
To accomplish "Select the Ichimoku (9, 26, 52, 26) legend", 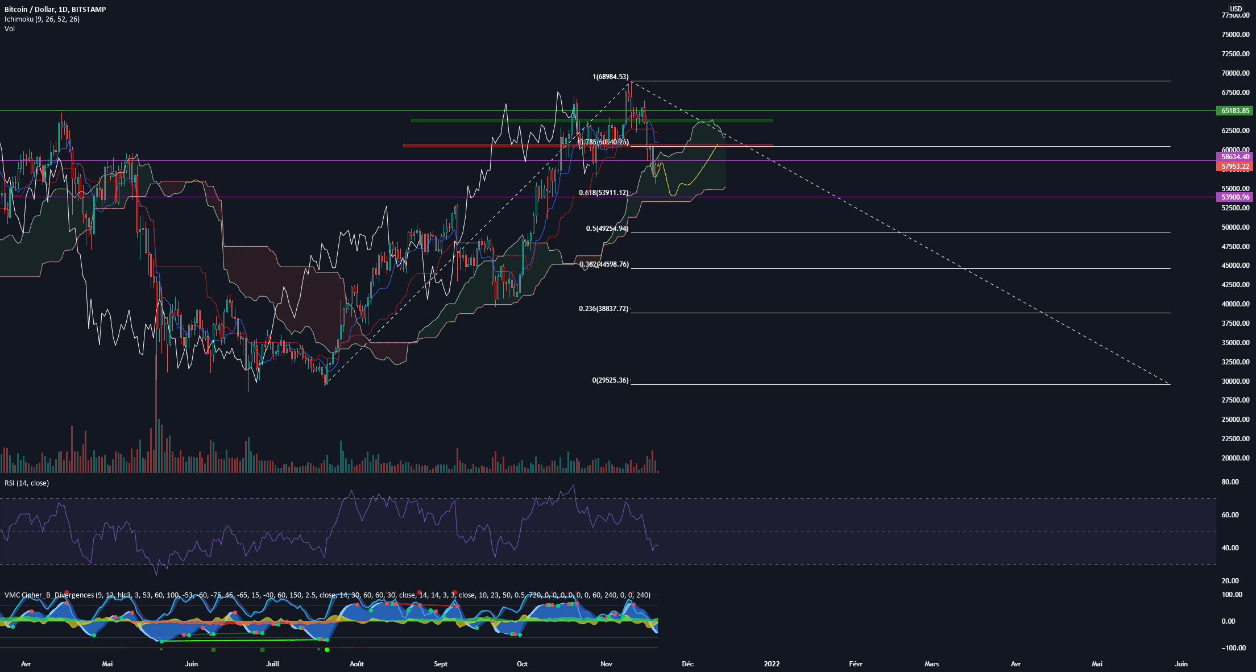I will 42,19.
